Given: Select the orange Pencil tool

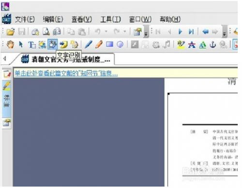Looking at the screenshot, I should [99, 44].
